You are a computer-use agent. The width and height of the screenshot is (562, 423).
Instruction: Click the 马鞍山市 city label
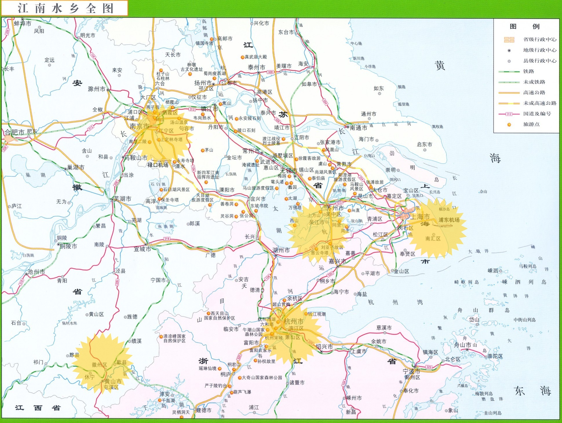136,158
